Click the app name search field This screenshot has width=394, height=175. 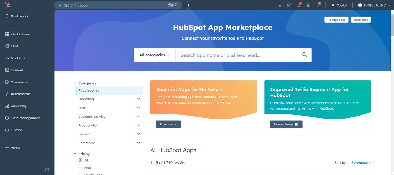237,55
